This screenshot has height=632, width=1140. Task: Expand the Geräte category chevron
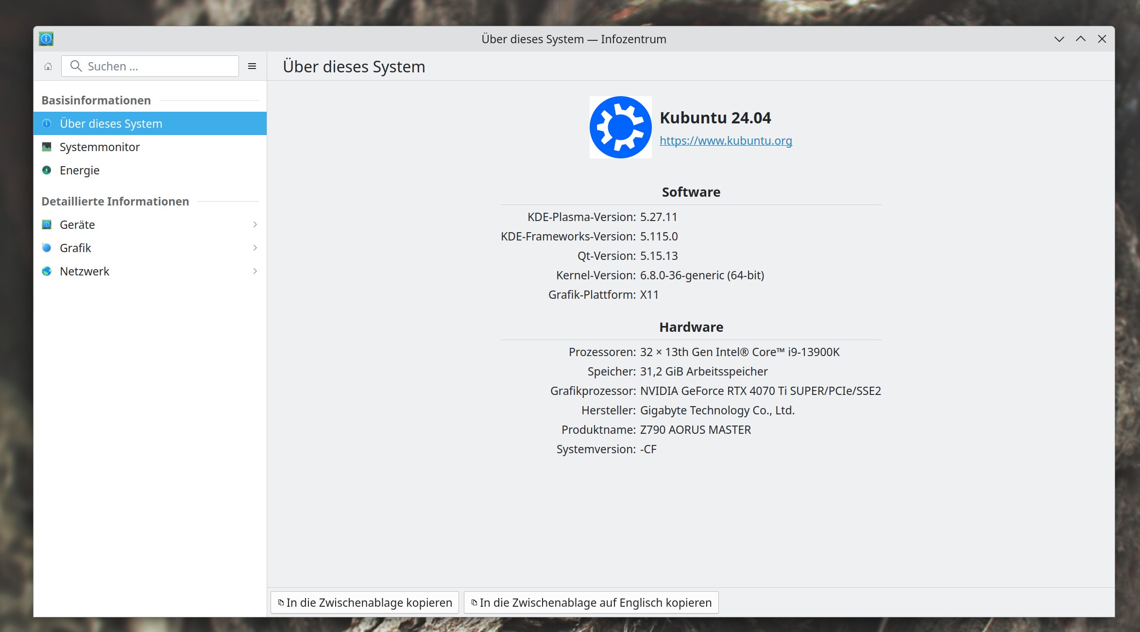(255, 225)
